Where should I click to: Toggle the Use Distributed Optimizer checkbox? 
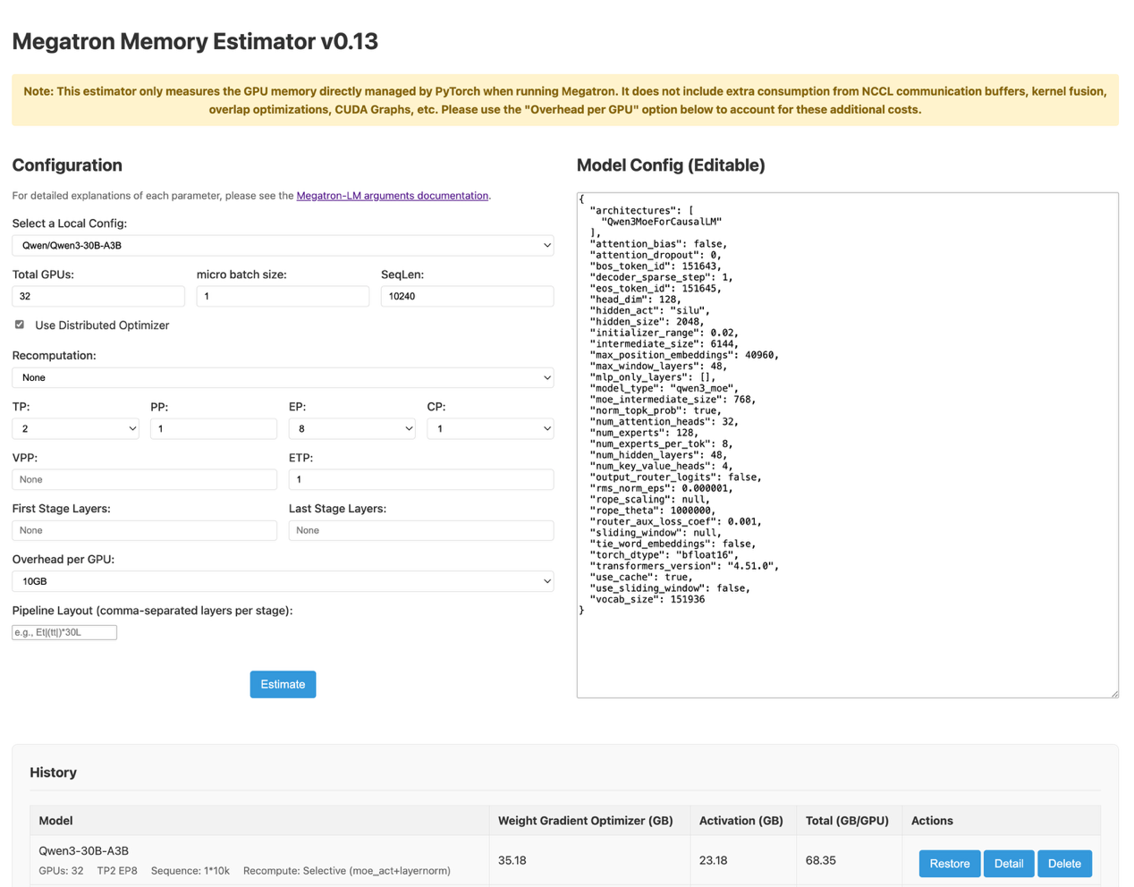[20, 325]
